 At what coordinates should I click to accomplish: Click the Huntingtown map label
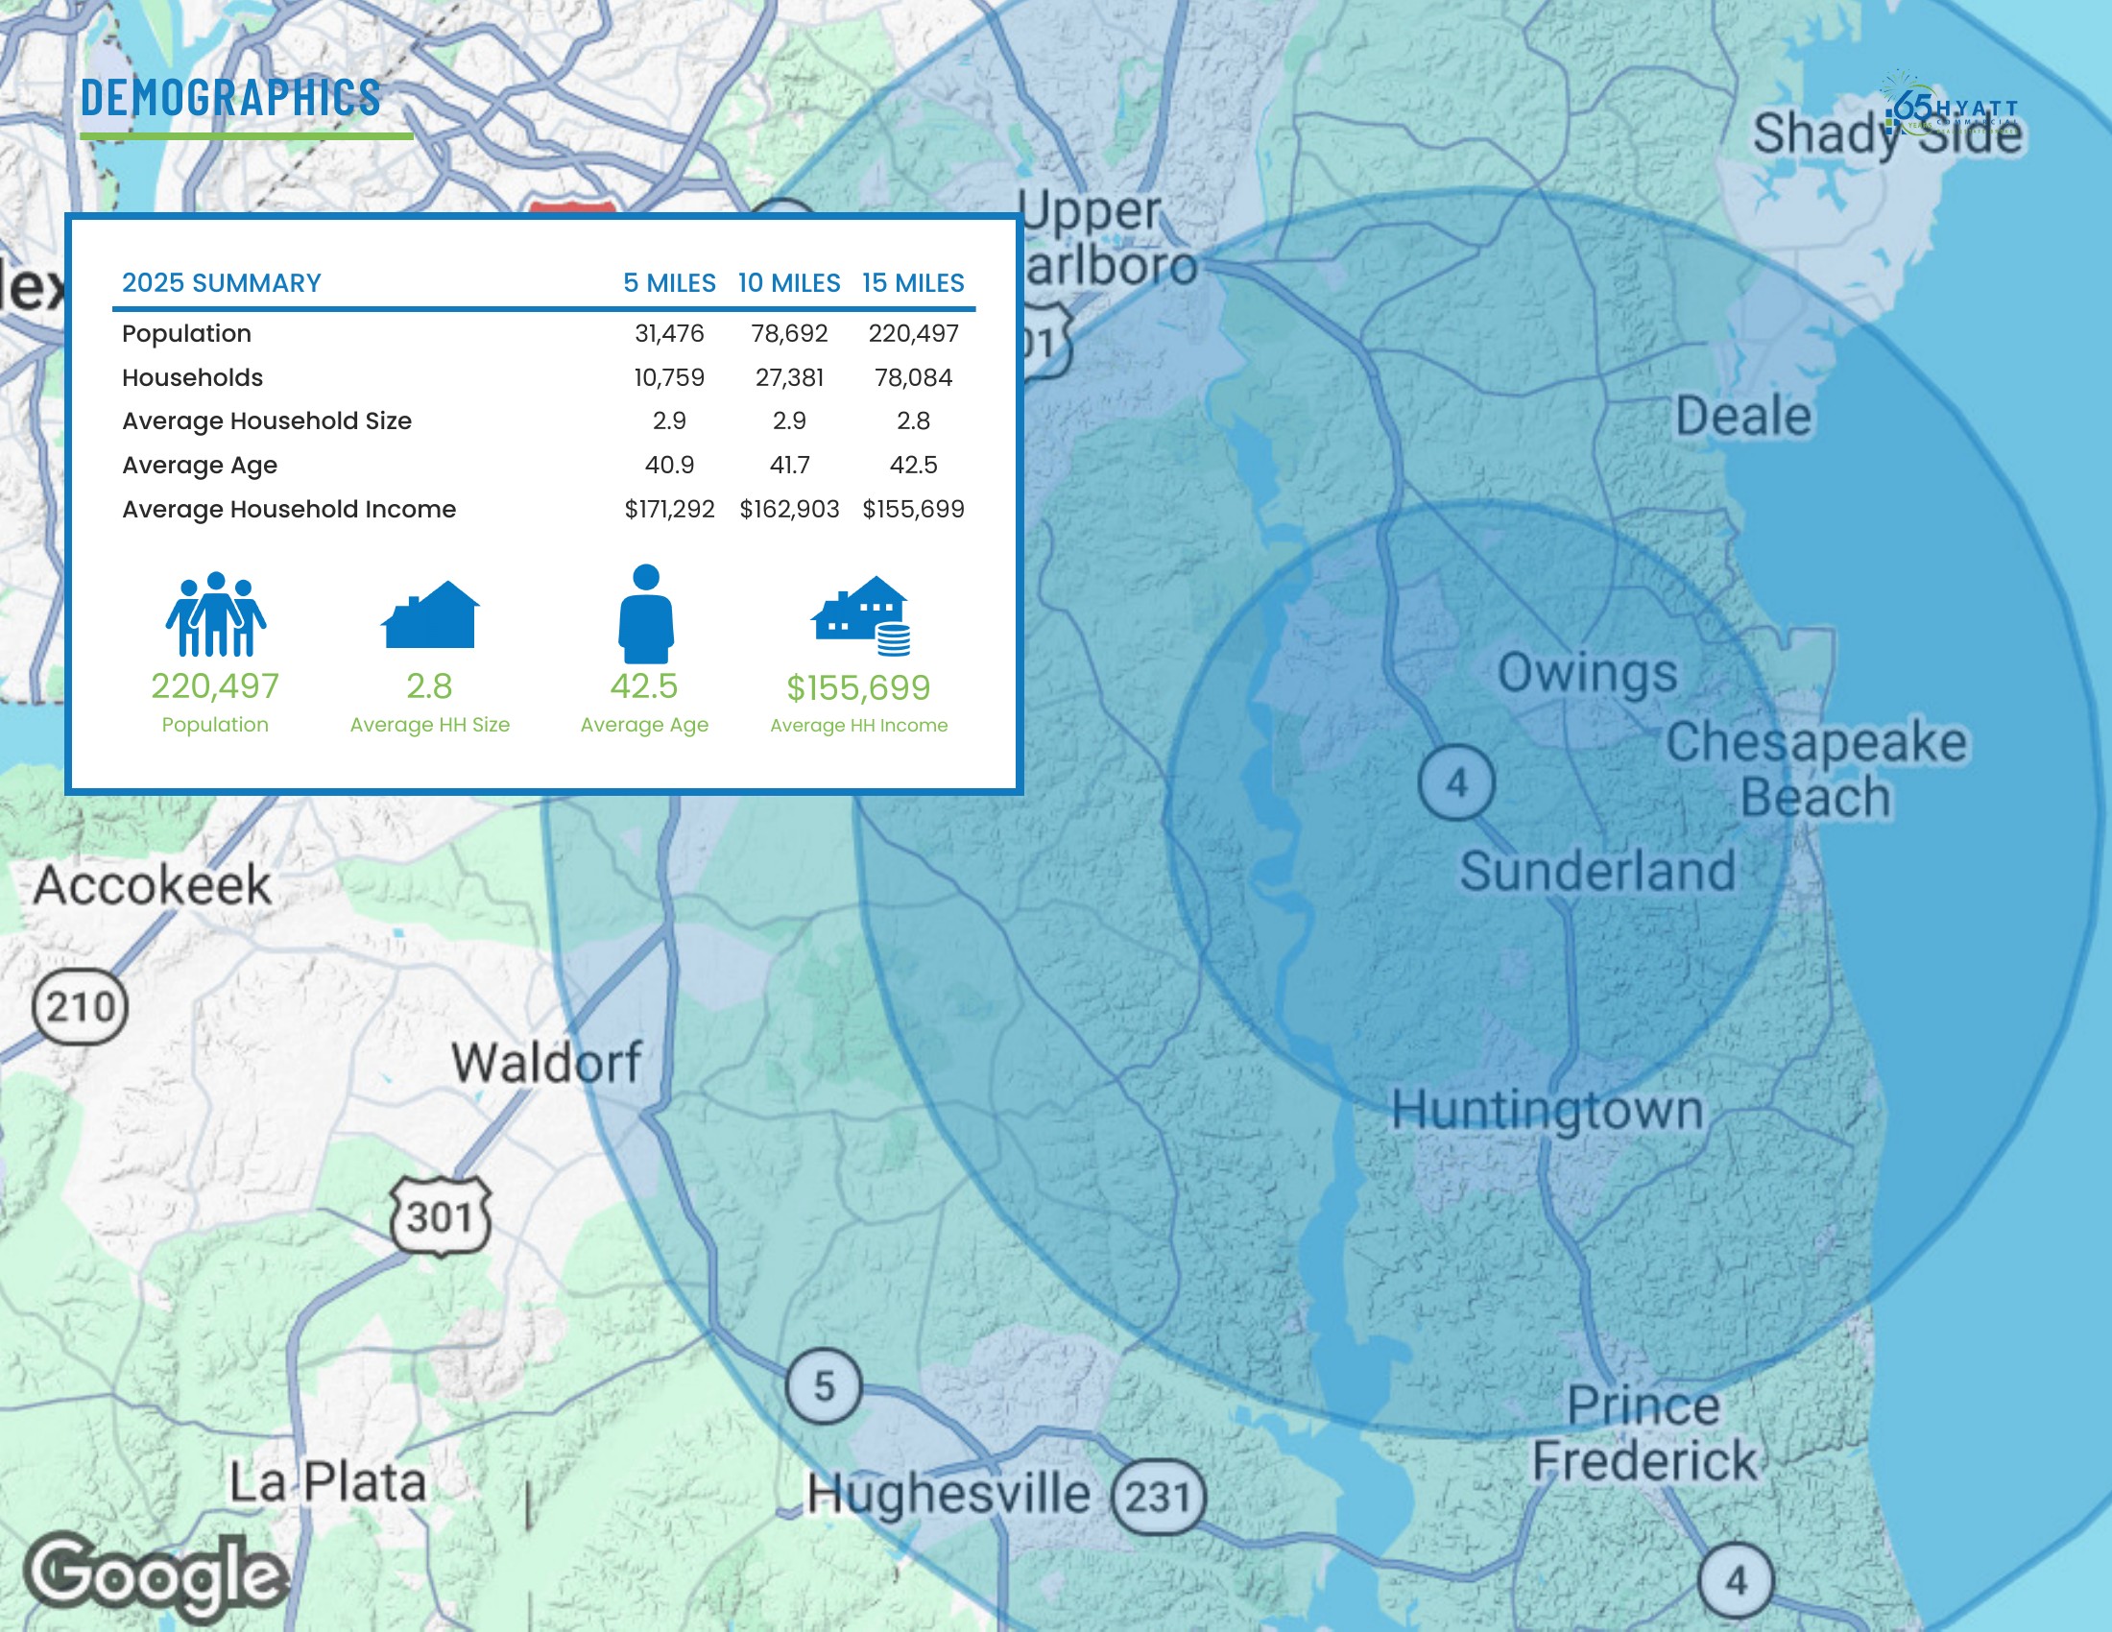tap(1548, 1111)
